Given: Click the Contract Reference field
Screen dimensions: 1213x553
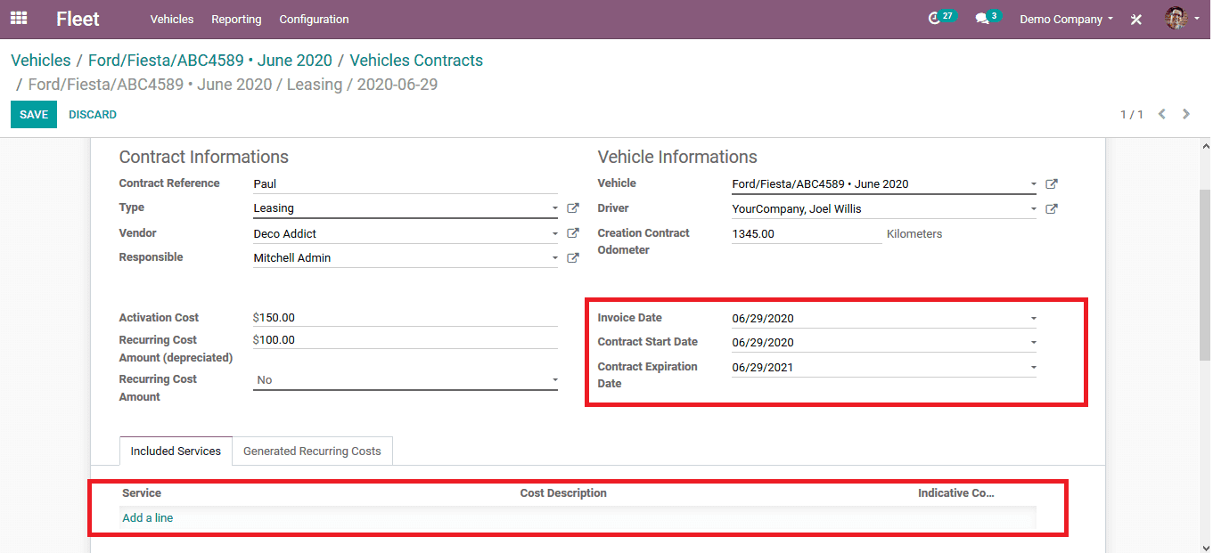Looking at the screenshot, I should coord(406,184).
